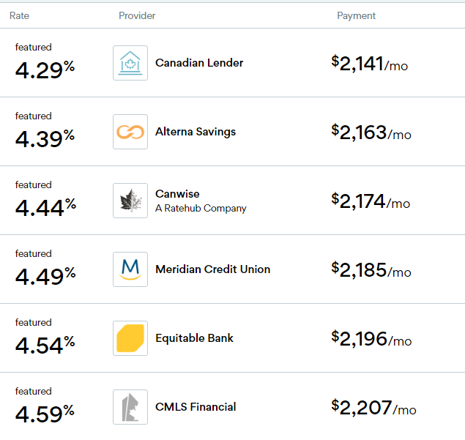465x440 pixels.
Task: Click the Payment column header
Action: coord(356,15)
